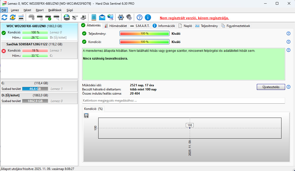295x171 pixels.
Task: Switch to the Információk tab
Action: (164, 26)
